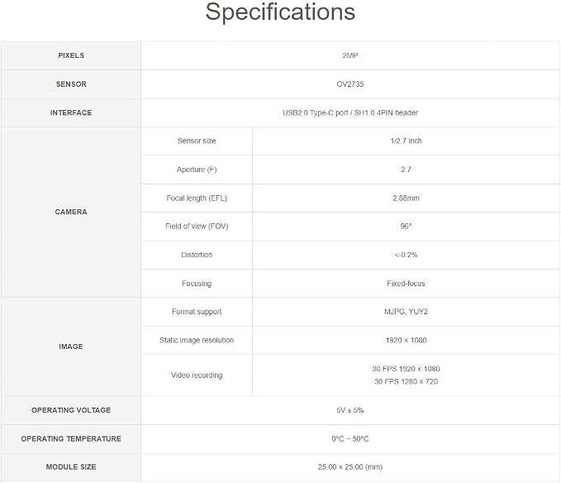The width and height of the screenshot is (561, 483).
Task: Select the INTERFACE row label
Action: click(x=71, y=112)
